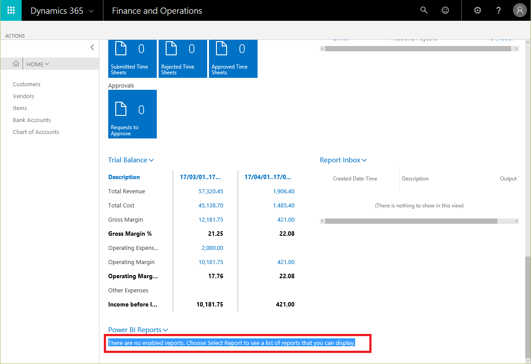This screenshot has width=531, height=364.
Task: Click Total Cost value 45,138.70
Action: click(211, 206)
